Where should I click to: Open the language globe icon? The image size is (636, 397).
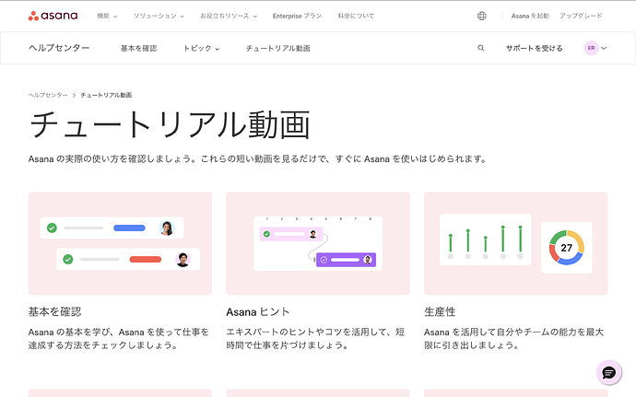(x=481, y=16)
